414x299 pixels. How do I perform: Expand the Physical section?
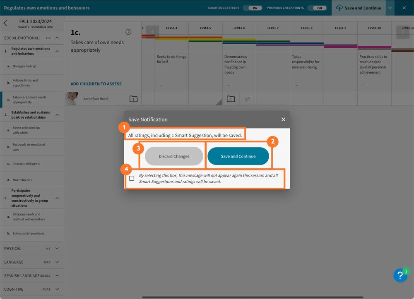point(57,249)
